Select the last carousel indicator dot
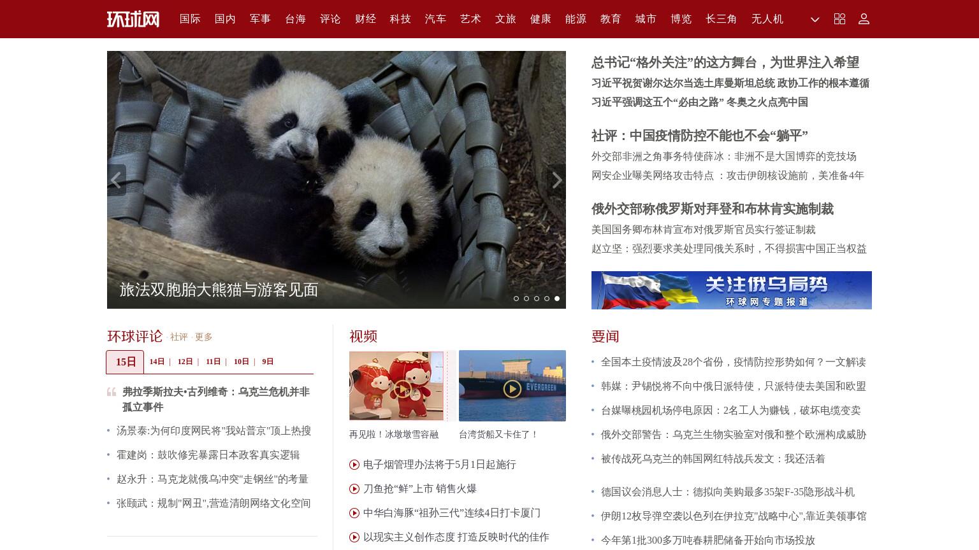 (x=557, y=299)
